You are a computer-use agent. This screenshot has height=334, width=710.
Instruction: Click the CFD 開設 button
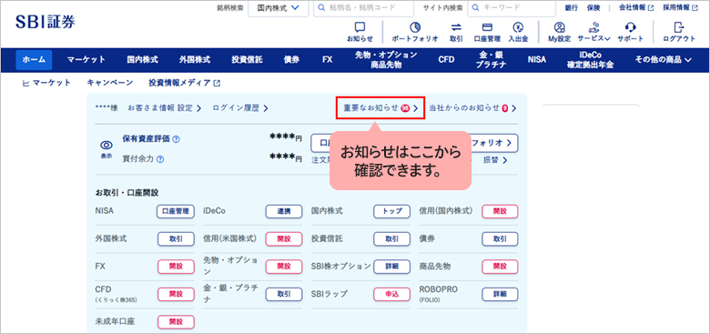tap(176, 294)
